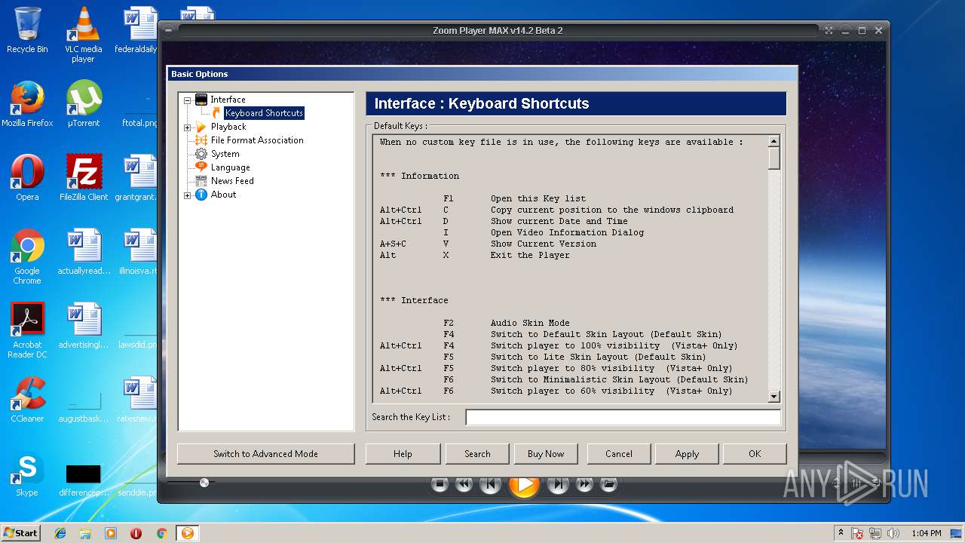Click the open file folder button
The height and width of the screenshot is (543, 965).
tap(608, 484)
